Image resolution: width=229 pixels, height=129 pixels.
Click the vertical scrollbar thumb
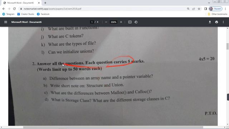click(x=228, y=46)
